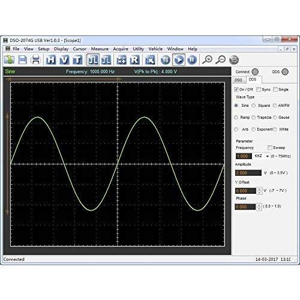This screenshot has height=300, width=300.
Task: Click the Amplitude value input field
Action: (248, 173)
